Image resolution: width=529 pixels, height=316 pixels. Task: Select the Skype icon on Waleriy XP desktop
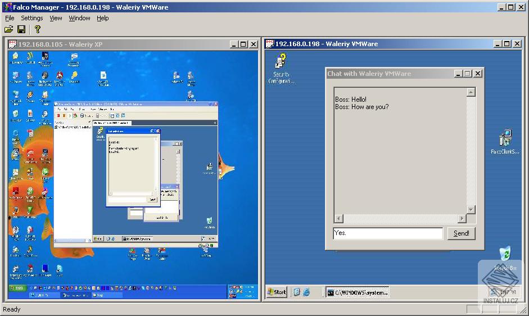click(x=60, y=270)
